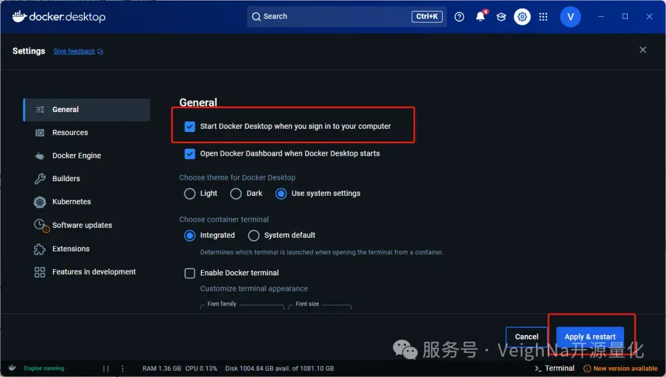Click the Help question mark icon

click(x=459, y=17)
